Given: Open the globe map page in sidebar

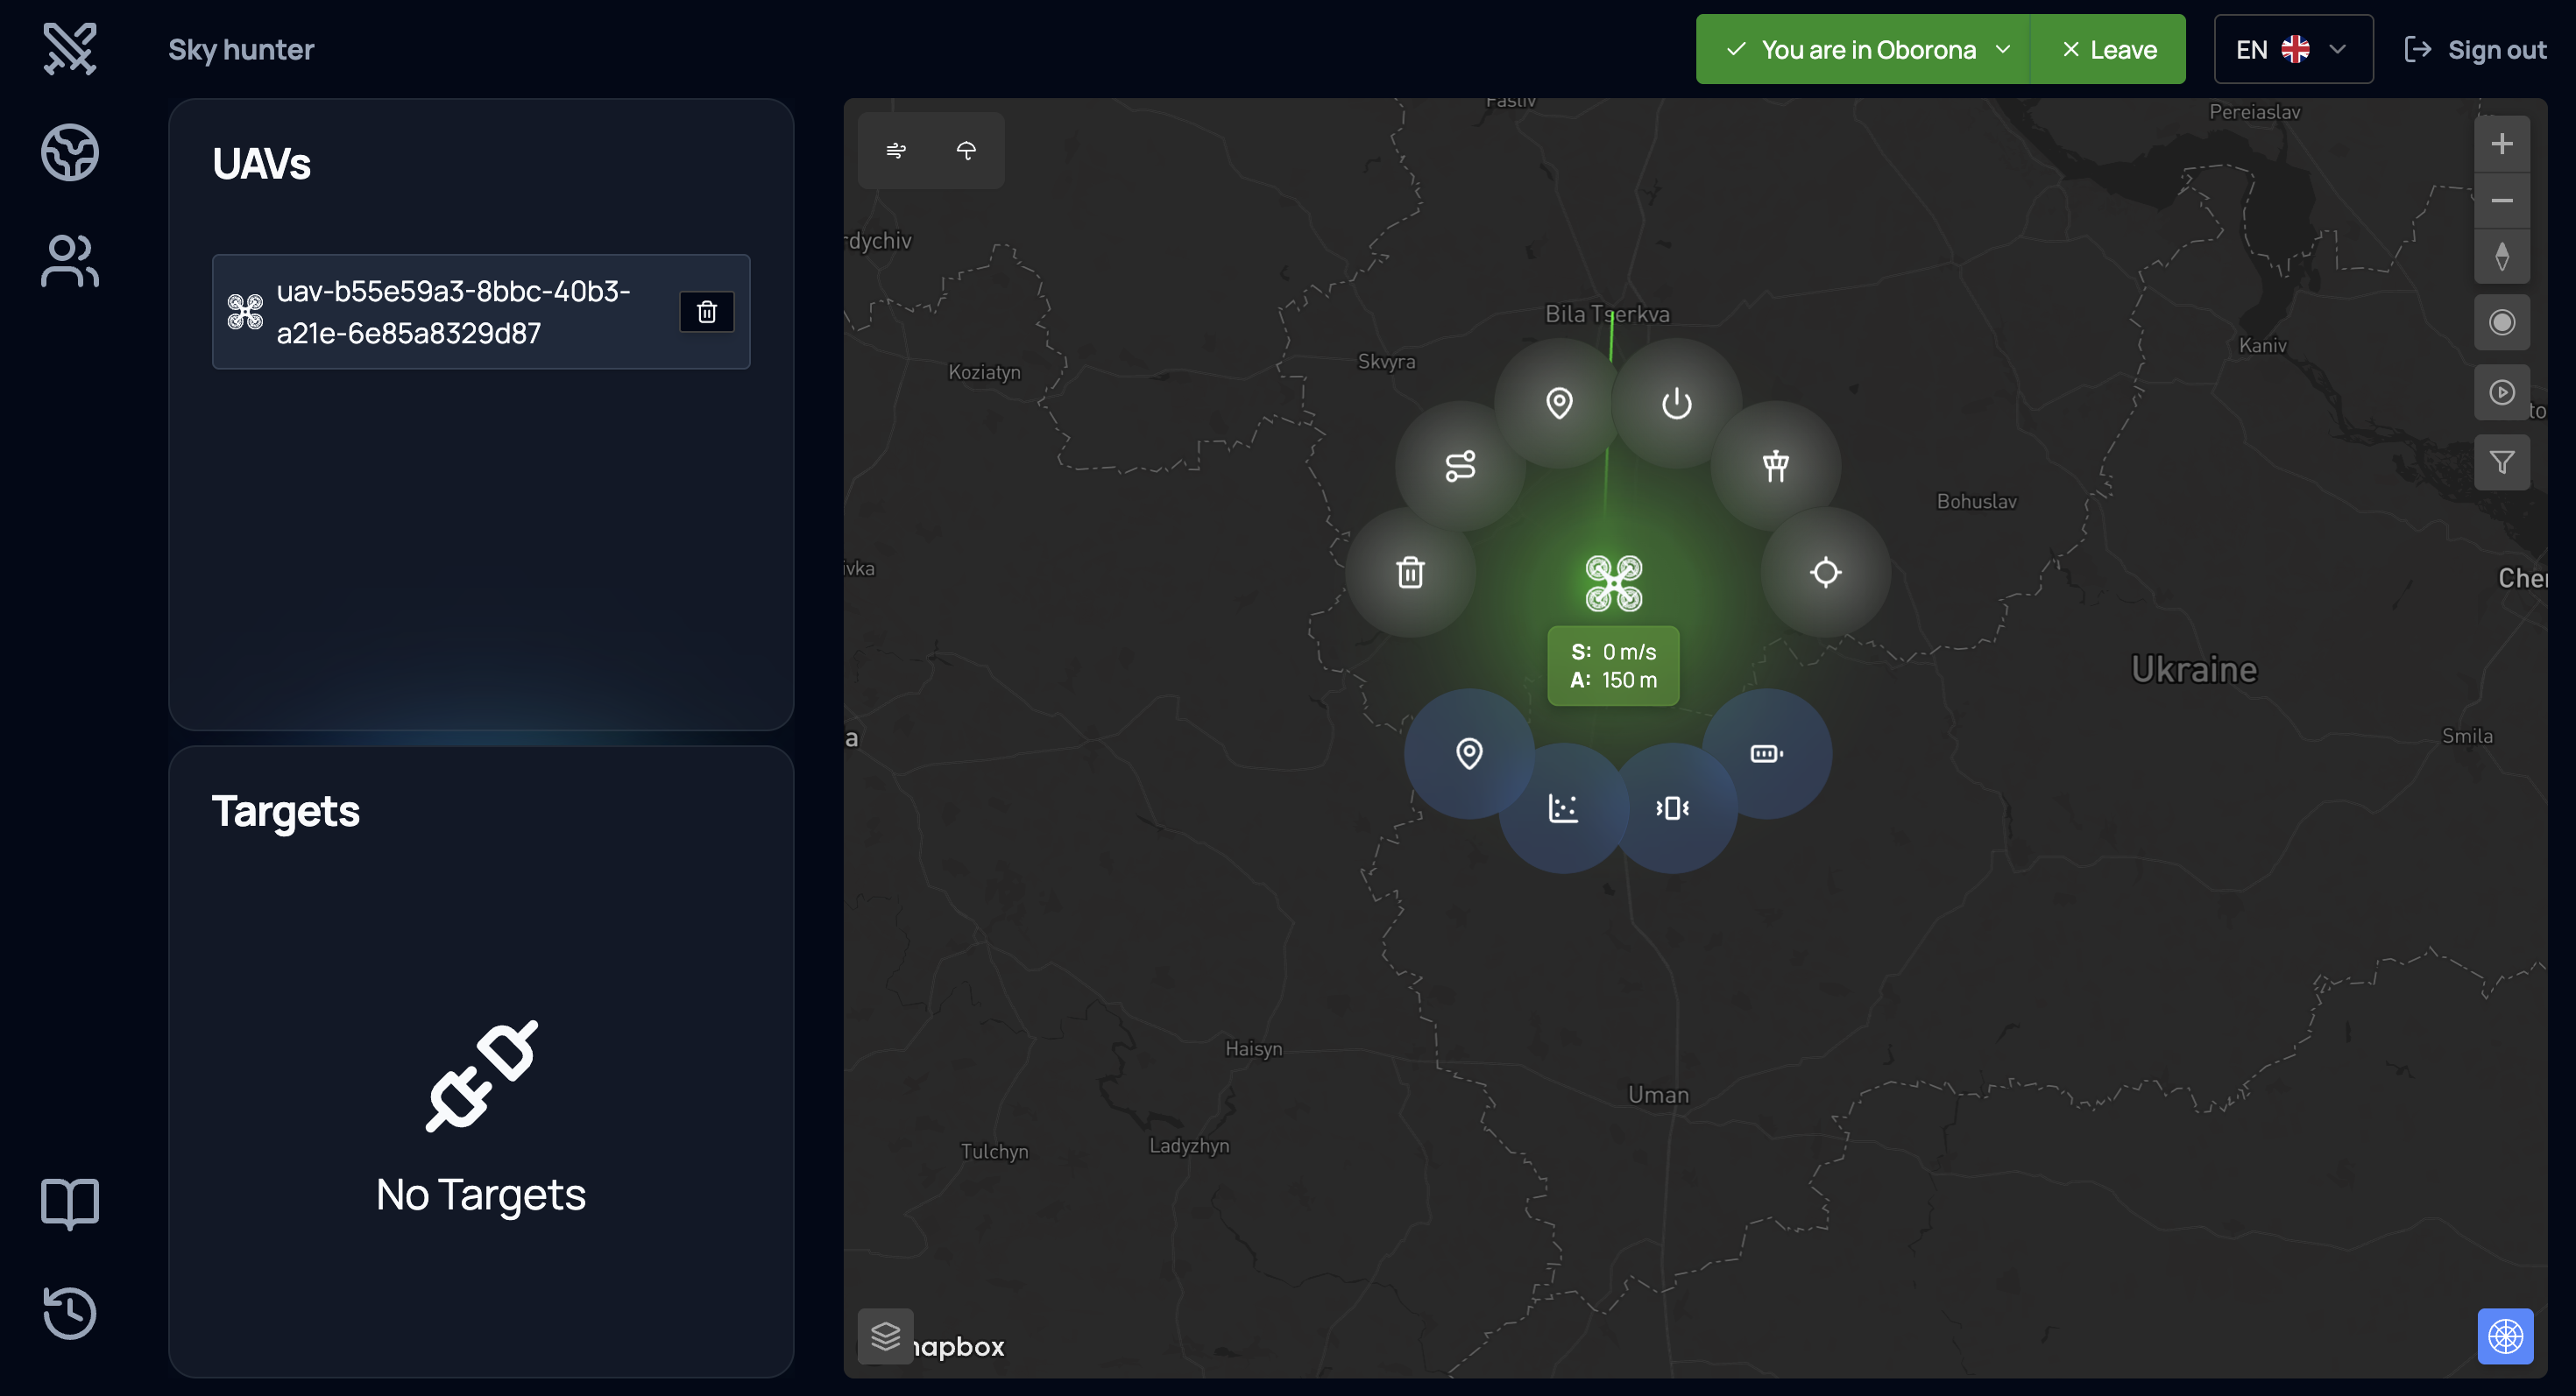Looking at the screenshot, I should (x=70, y=153).
